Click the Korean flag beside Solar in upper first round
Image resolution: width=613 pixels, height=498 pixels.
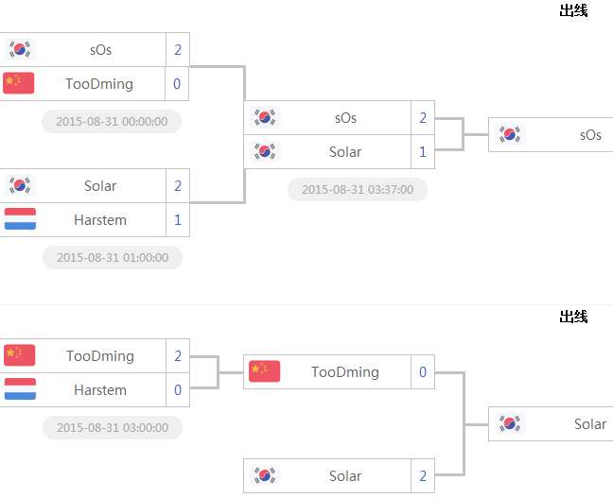[20, 185]
